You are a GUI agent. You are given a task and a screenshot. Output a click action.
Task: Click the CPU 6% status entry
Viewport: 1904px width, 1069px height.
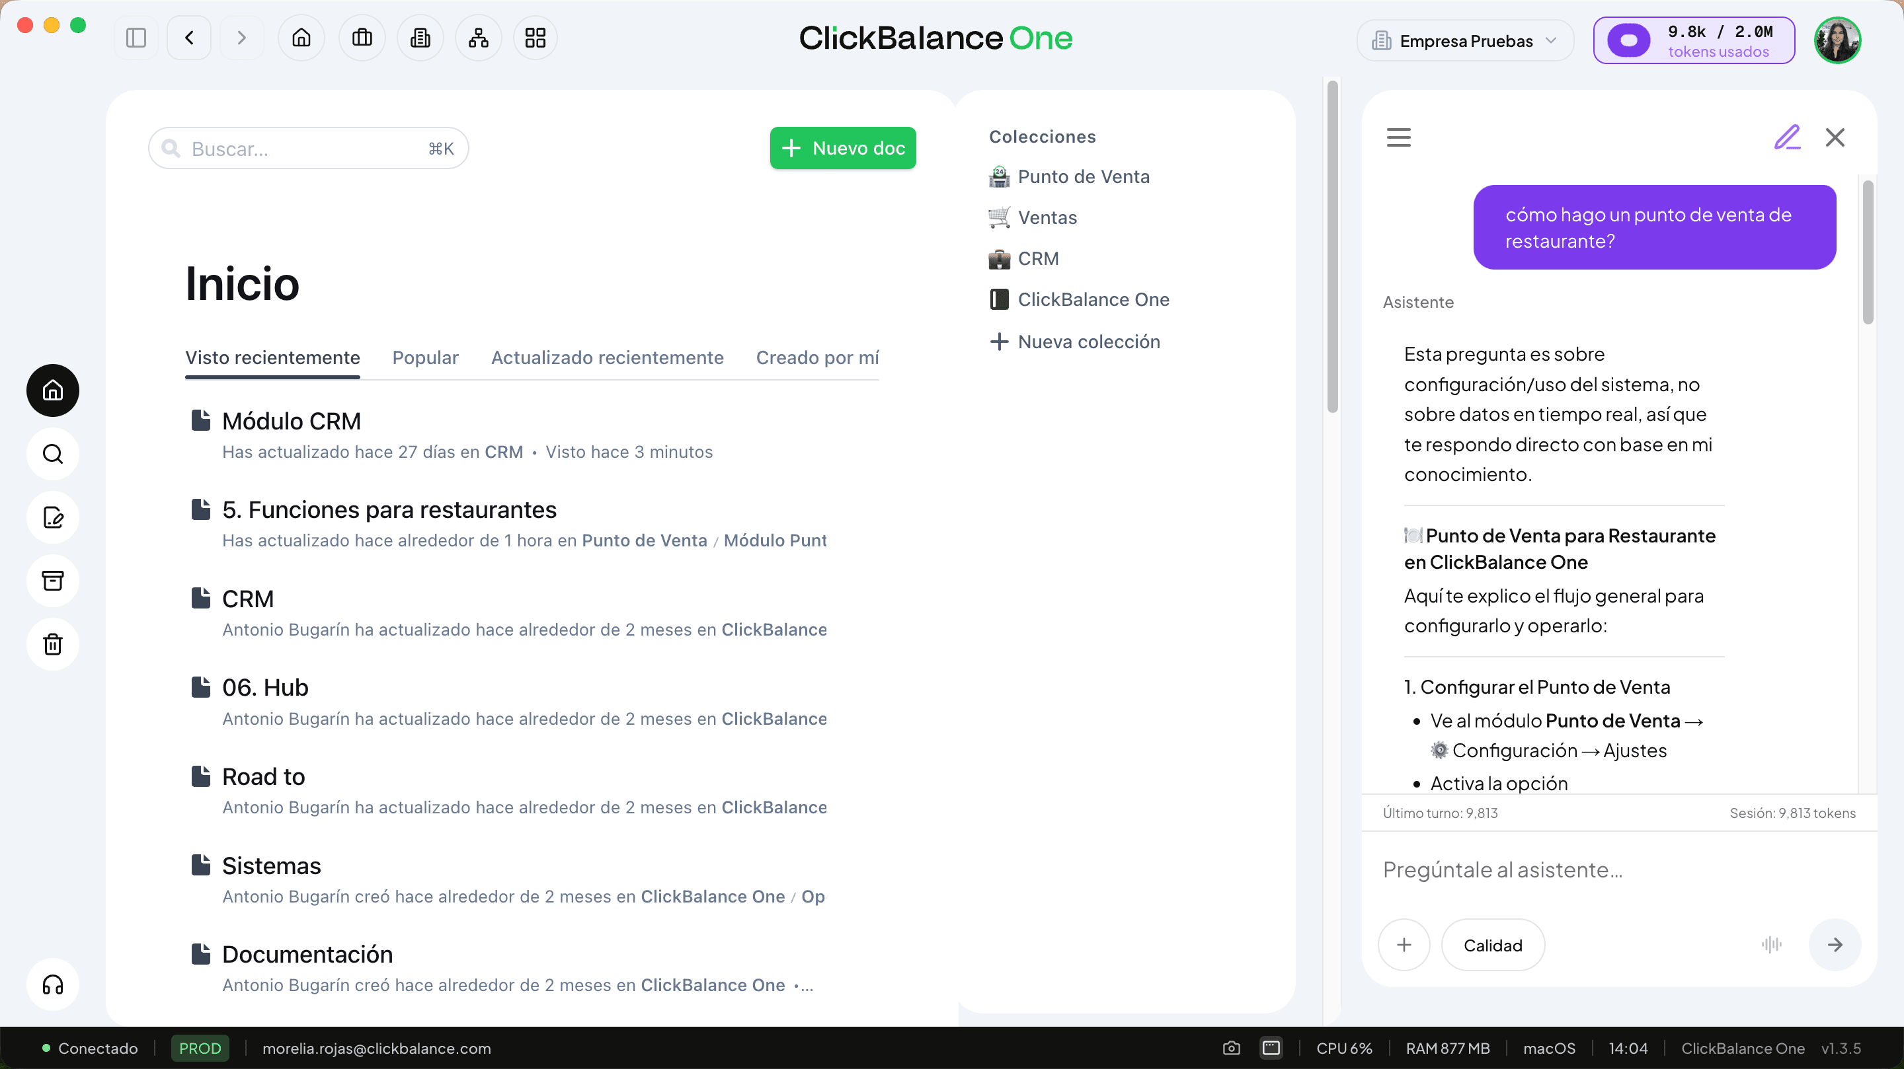(x=1344, y=1049)
